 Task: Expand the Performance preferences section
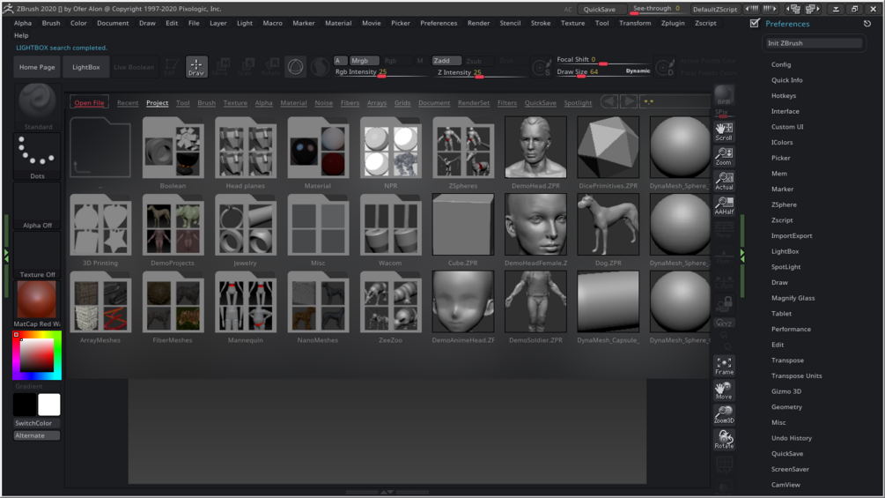tap(791, 329)
